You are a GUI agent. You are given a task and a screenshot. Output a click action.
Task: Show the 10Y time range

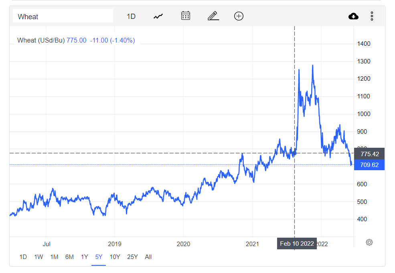pyautogui.click(x=115, y=257)
